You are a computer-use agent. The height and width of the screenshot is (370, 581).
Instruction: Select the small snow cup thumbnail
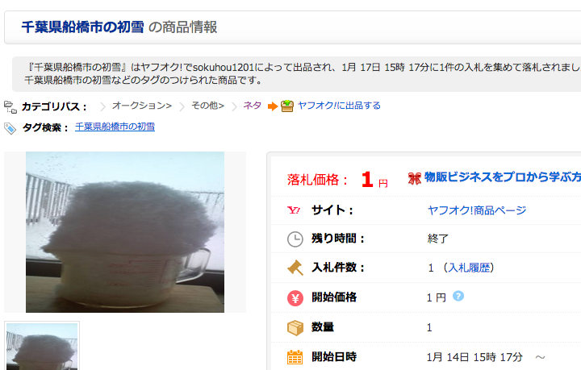pyautogui.click(x=42, y=347)
